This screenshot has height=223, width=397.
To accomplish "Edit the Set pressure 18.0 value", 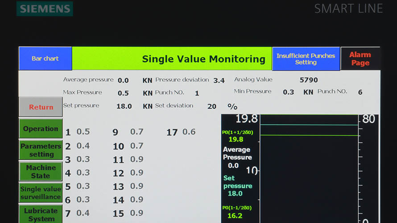I will [x=124, y=106].
